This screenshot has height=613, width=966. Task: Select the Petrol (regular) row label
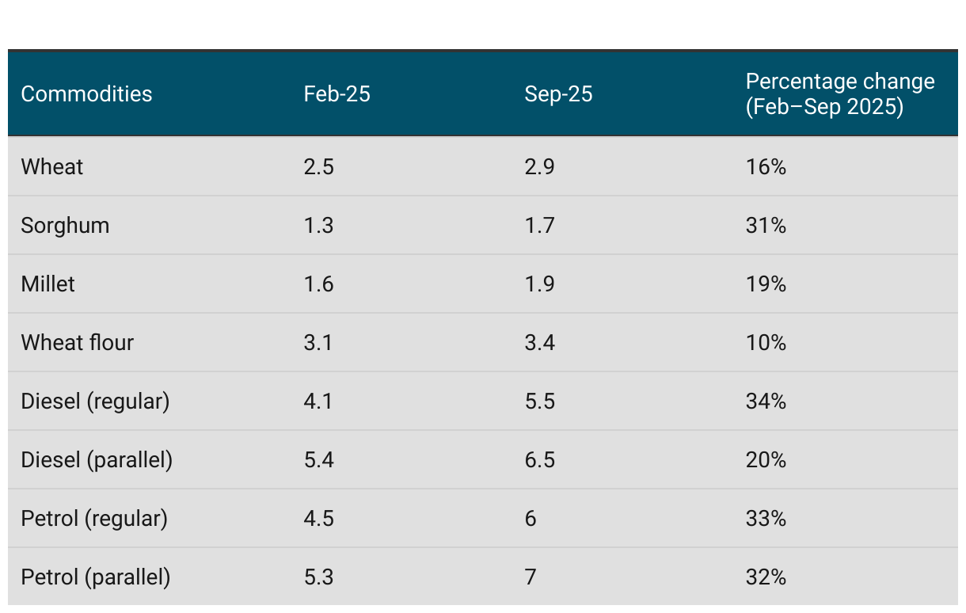click(x=94, y=518)
